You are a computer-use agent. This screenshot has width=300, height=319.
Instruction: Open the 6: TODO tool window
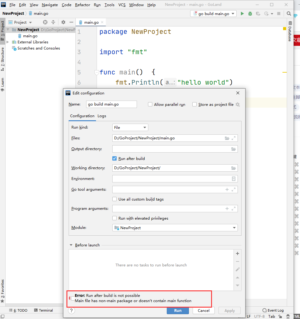[18, 310]
